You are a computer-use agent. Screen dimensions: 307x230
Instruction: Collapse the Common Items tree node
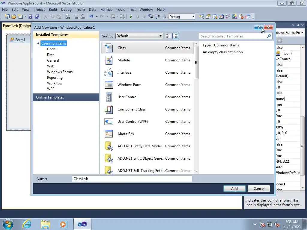(38, 43)
